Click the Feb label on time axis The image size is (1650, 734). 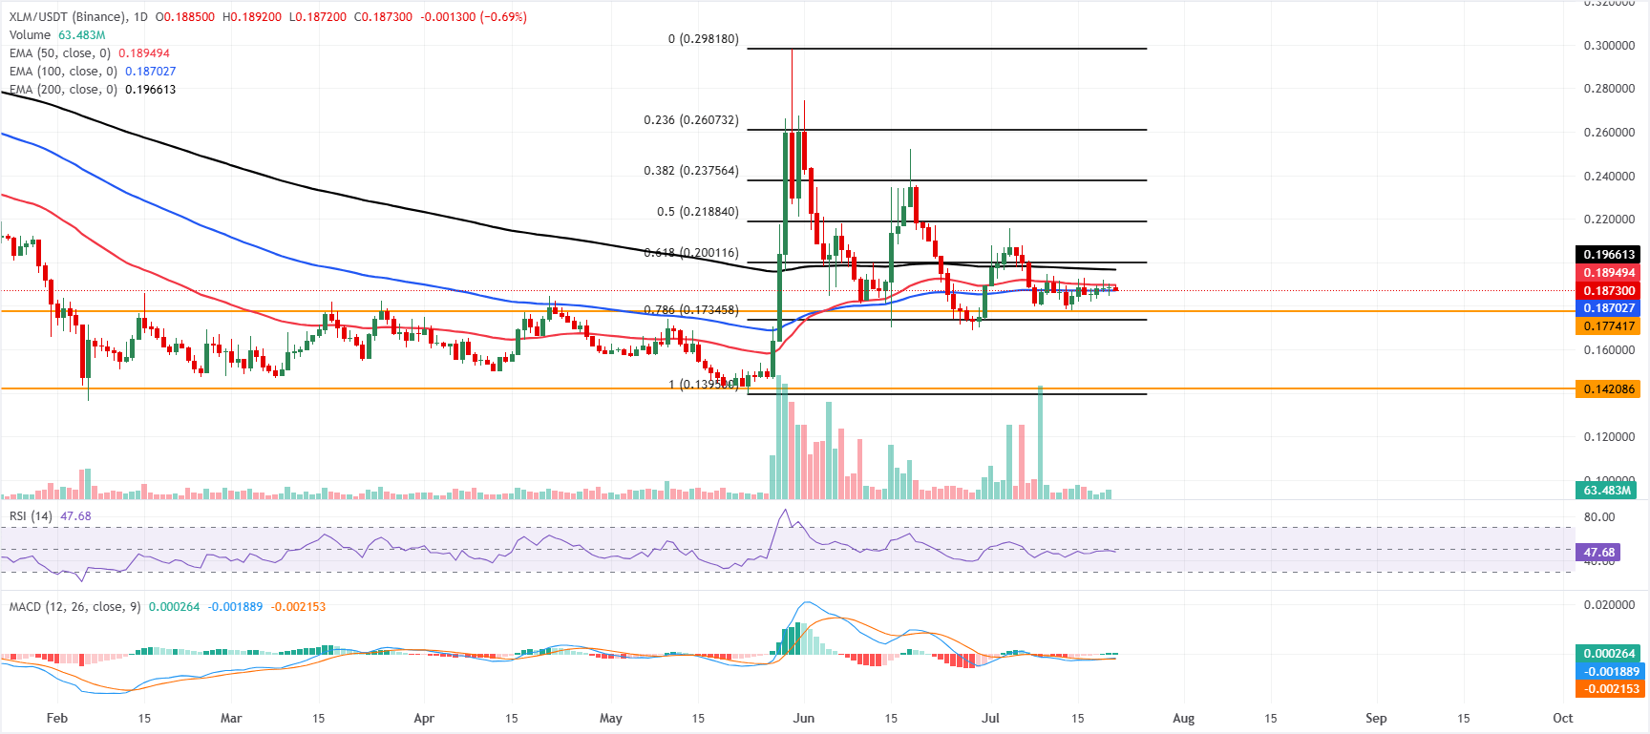pos(57,719)
